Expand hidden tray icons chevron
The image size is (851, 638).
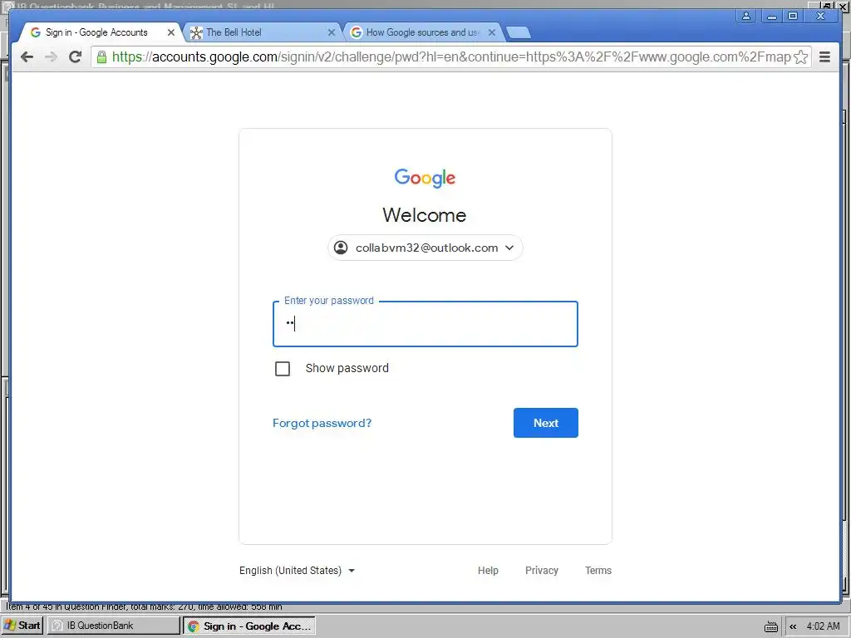pos(793,626)
